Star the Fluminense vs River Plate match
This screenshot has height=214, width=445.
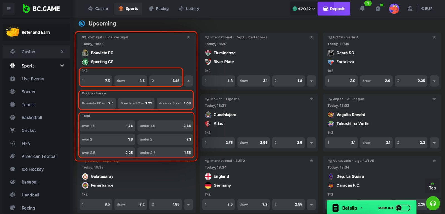(311, 37)
